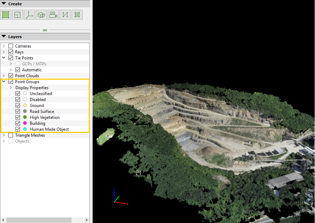Enable the Cameras layer checkbox
Image resolution: width=315 pixels, height=223 pixels.
click(x=11, y=46)
